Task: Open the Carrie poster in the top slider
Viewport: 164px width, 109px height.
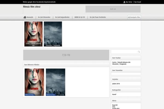Action: pos(33,34)
